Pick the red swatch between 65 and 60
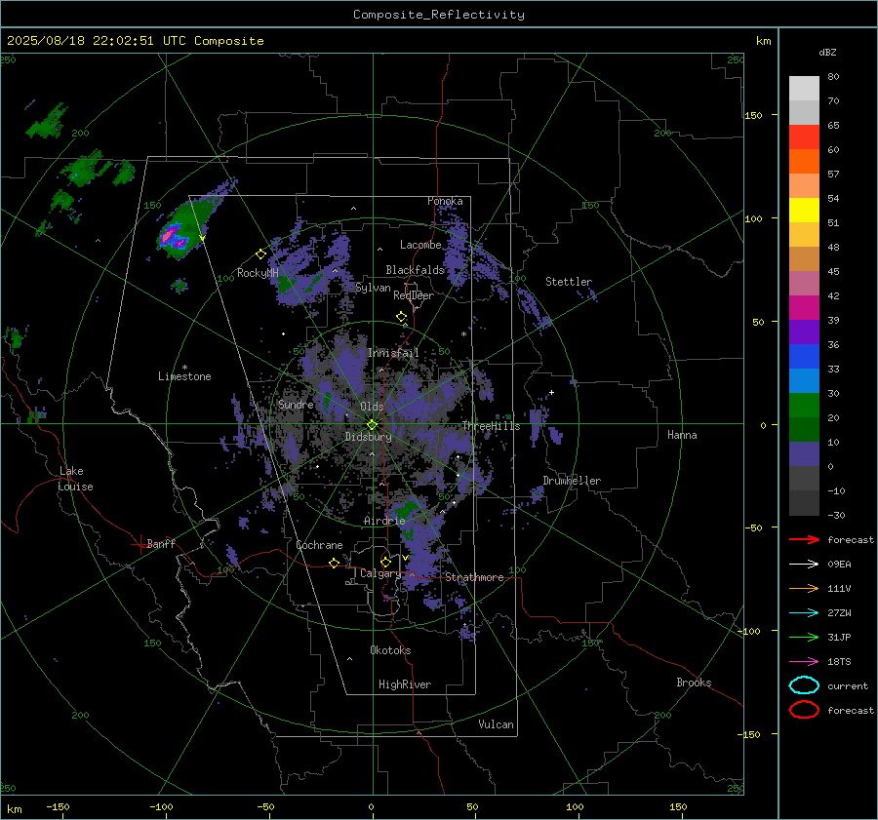 tap(804, 137)
